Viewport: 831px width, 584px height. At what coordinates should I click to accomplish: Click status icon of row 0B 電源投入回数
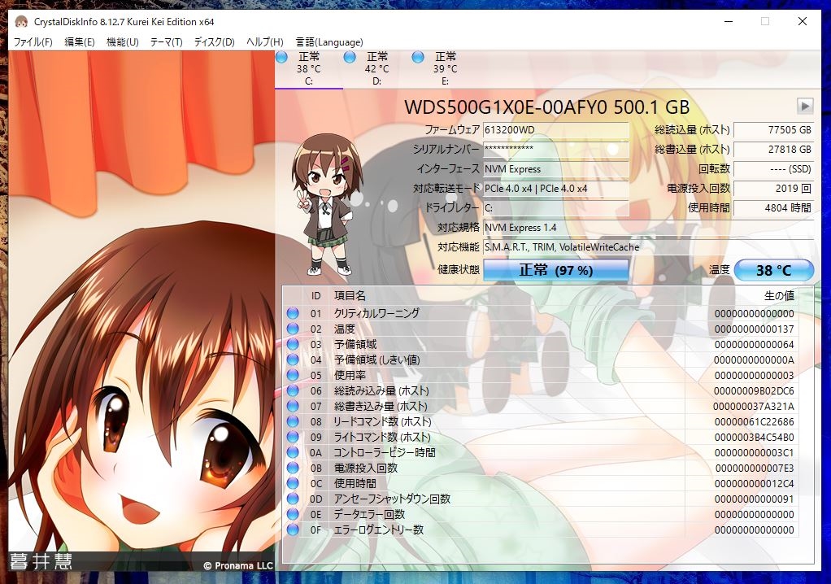point(293,468)
